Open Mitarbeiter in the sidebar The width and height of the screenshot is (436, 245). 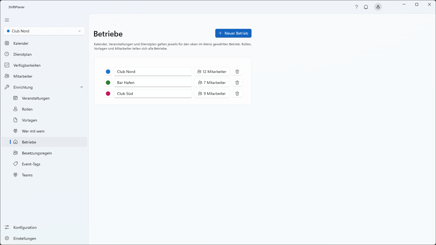(44, 76)
